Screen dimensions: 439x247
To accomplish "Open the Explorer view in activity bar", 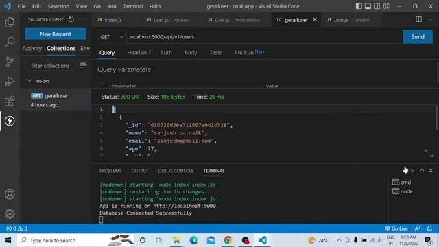I will (x=10, y=22).
